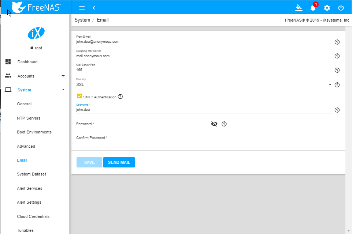This screenshot has height=234, width=352.
Task: Click the Save button
Action: (89, 162)
